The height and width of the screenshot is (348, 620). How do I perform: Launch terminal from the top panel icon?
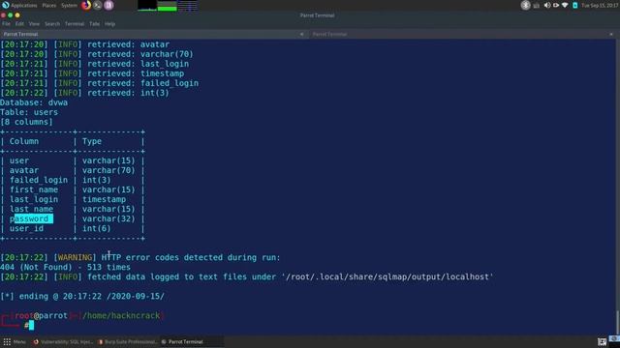pos(97,5)
